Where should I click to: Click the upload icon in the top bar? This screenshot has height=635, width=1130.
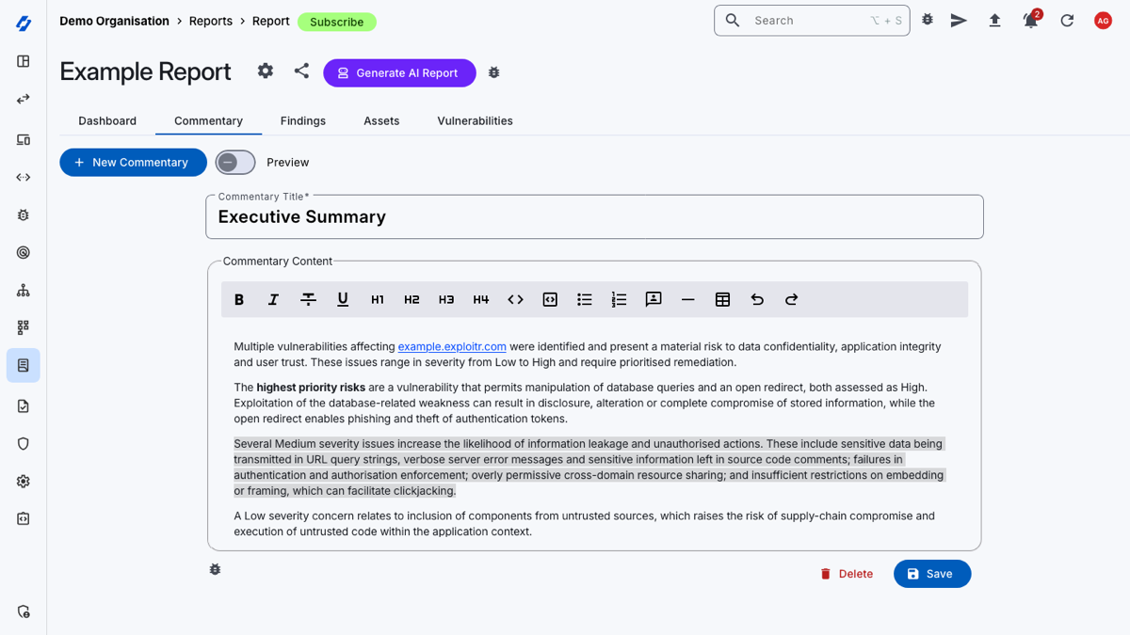[994, 20]
